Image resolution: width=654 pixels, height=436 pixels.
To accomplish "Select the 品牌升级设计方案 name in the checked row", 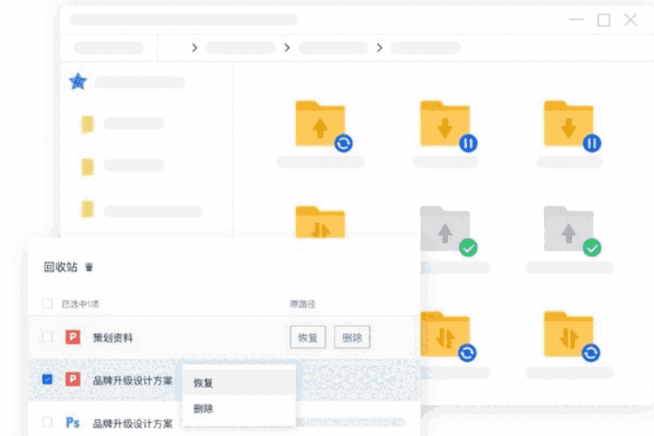I will (133, 380).
